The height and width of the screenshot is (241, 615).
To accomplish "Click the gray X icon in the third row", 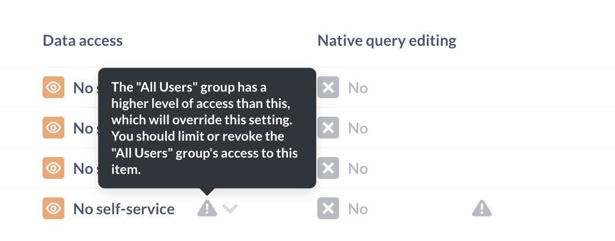I will pyautogui.click(x=328, y=168).
